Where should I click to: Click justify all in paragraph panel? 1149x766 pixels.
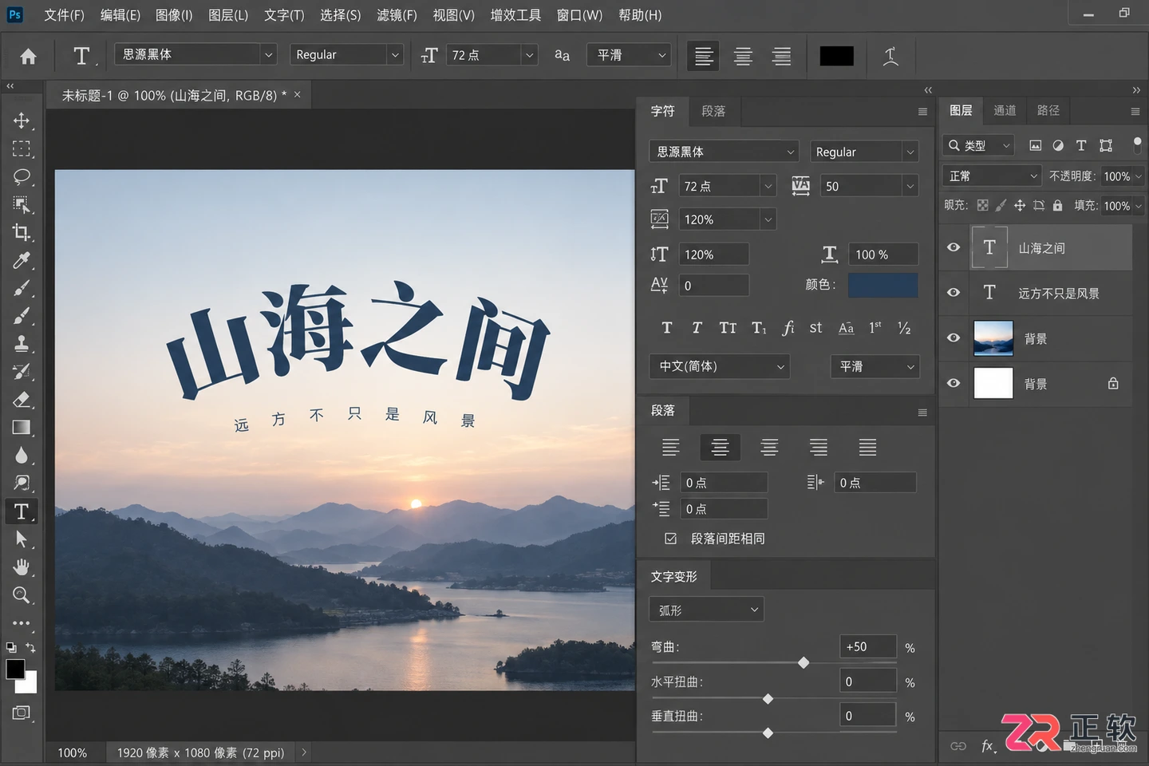pyautogui.click(x=867, y=448)
